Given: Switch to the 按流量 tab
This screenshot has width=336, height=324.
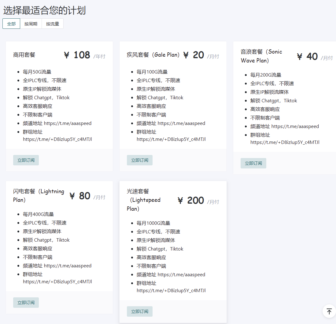Looking at the screenshot, I should pos(53,24).
